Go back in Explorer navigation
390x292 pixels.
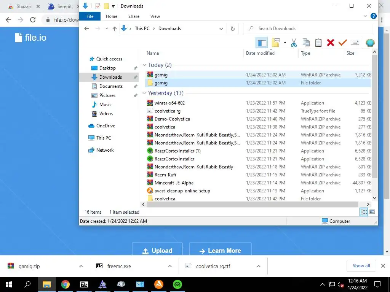point(86,29)
